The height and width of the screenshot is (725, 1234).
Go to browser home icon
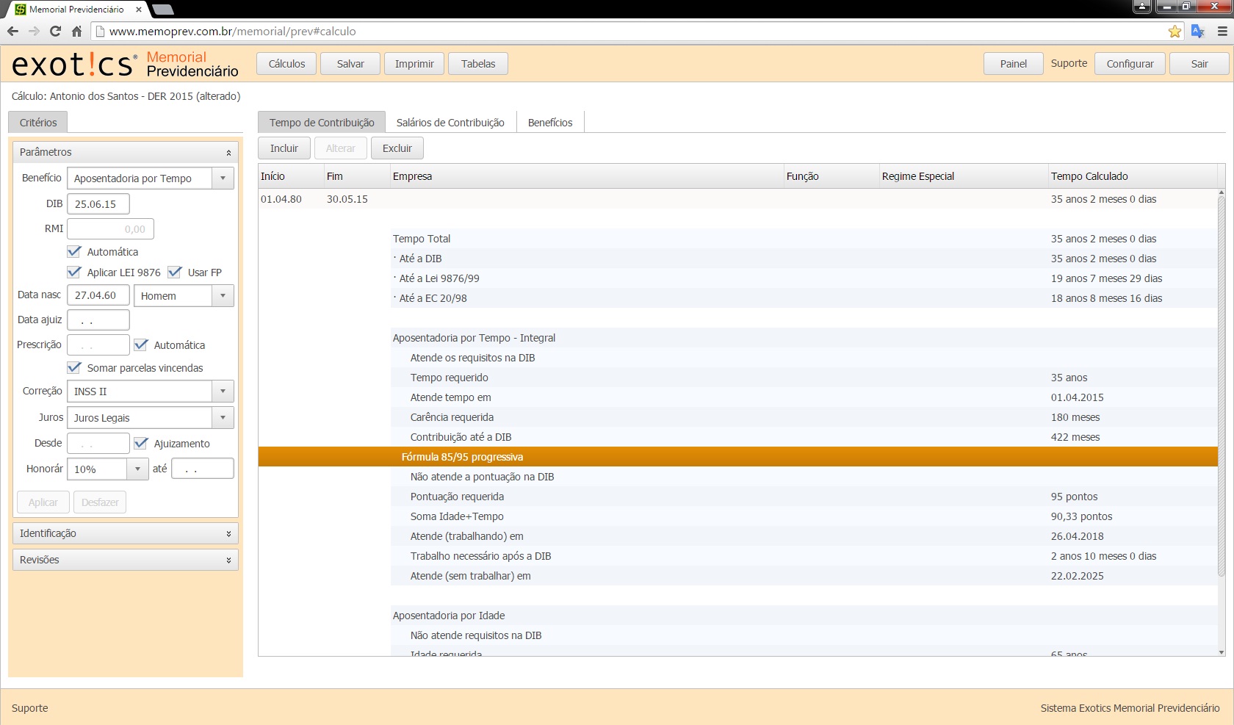[x=76, y=31]
